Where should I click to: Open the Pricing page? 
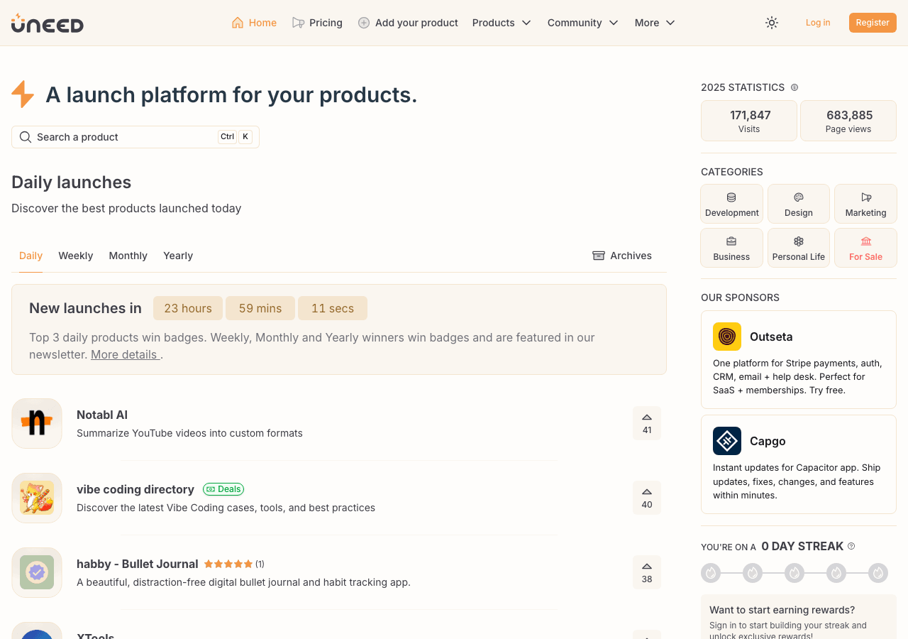coord(317,23)
